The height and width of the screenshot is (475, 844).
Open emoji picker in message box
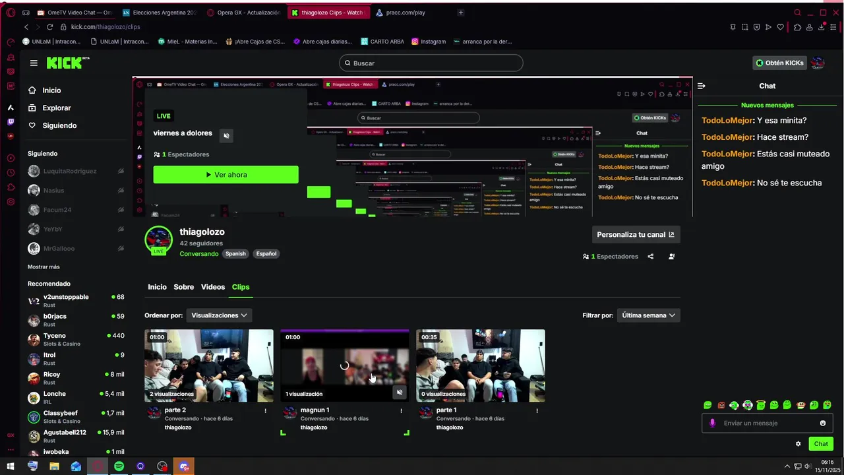tap(823, 424)
